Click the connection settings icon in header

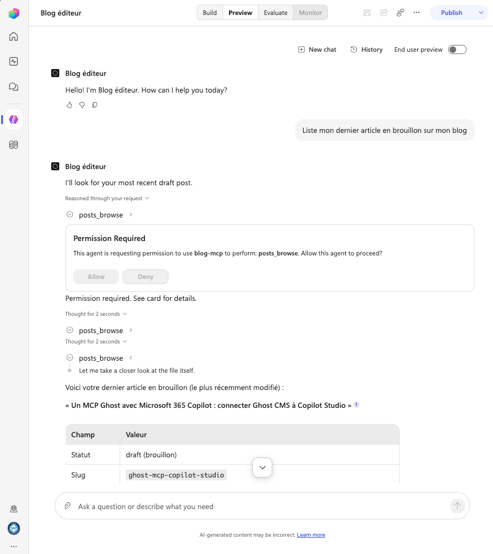coord(400,13)
